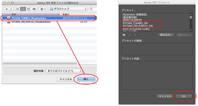Switch file dialog to icon view
This screenshot has width=198, height=106.
[x=18, y=9]
